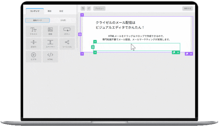
Task: Select the HTML code block
Action: coord(50,56)
